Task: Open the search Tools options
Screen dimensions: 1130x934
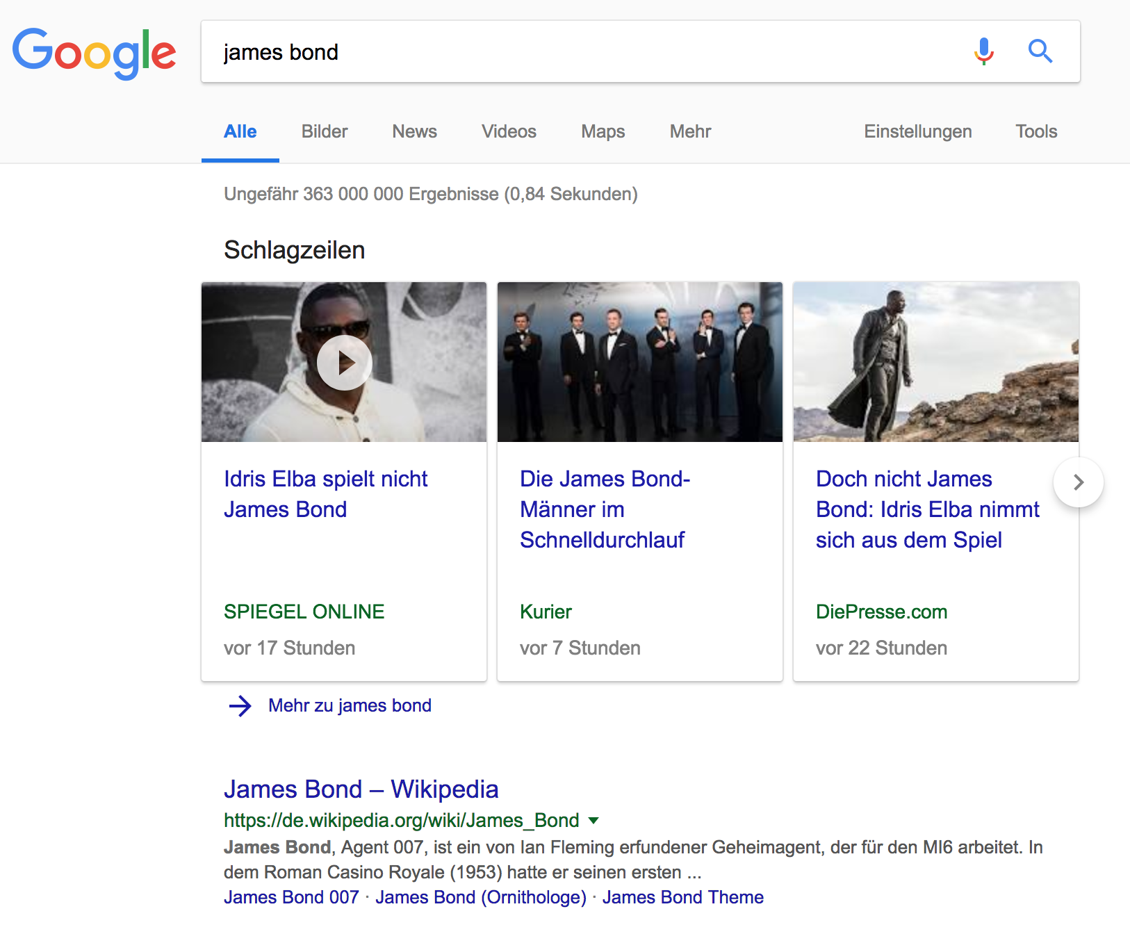Action: coord(1036,131)
